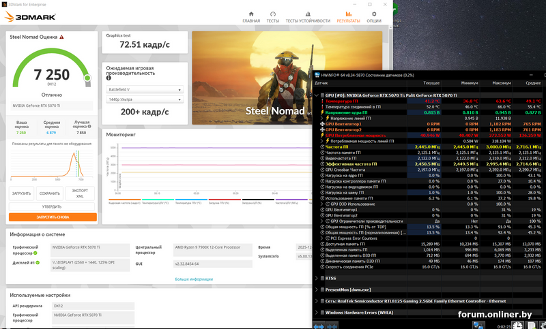Expand the RTSS sensor group
The height and width of the screenshot is (329, 546).
click(x=317, y=278)
